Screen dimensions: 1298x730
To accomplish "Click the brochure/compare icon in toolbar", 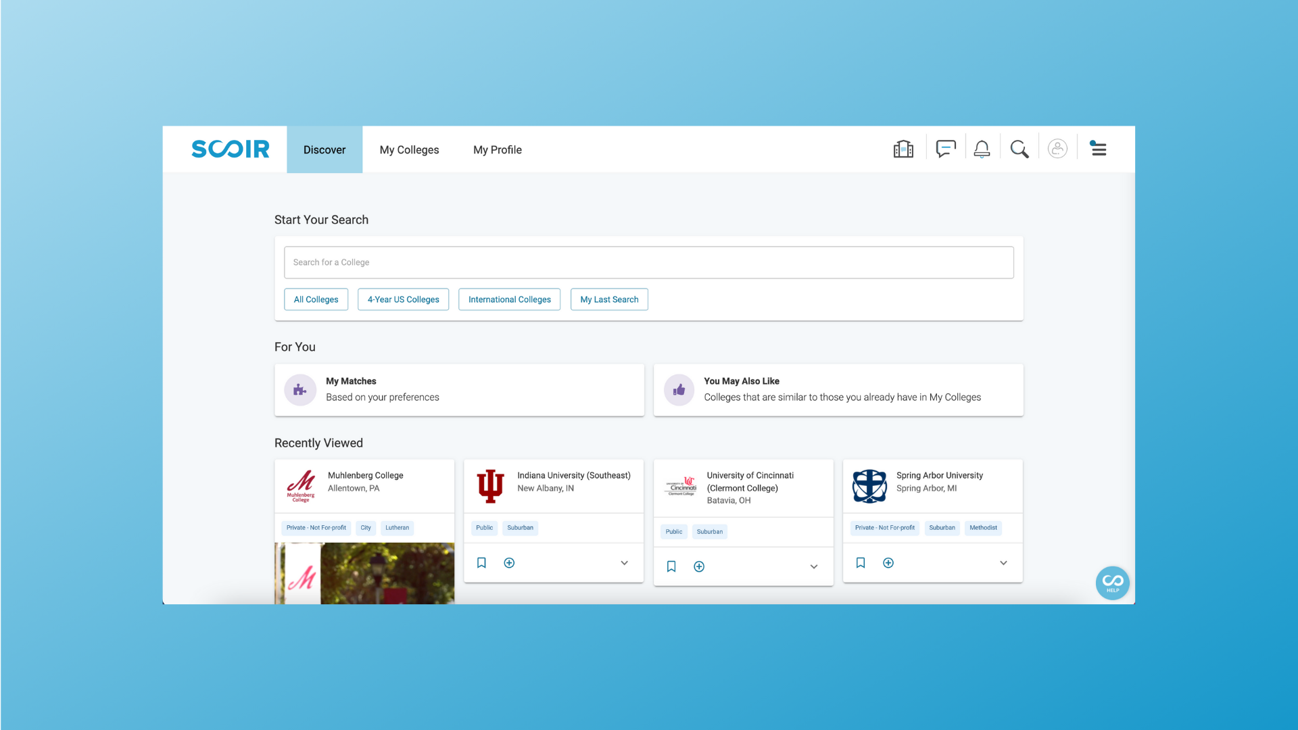I will [x=904, y=149].
